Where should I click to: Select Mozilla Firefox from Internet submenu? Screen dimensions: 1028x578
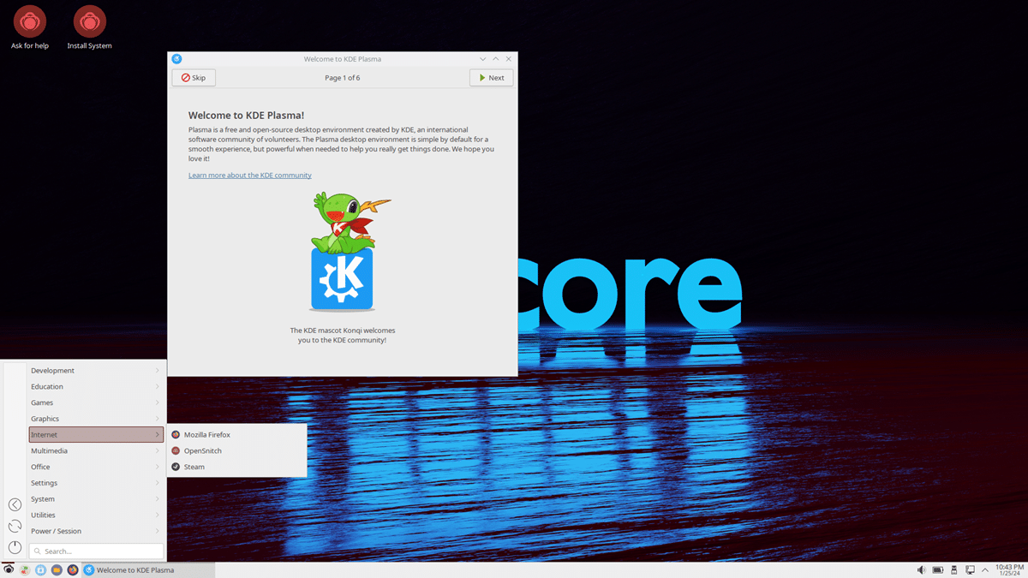(x=206, y=435)
